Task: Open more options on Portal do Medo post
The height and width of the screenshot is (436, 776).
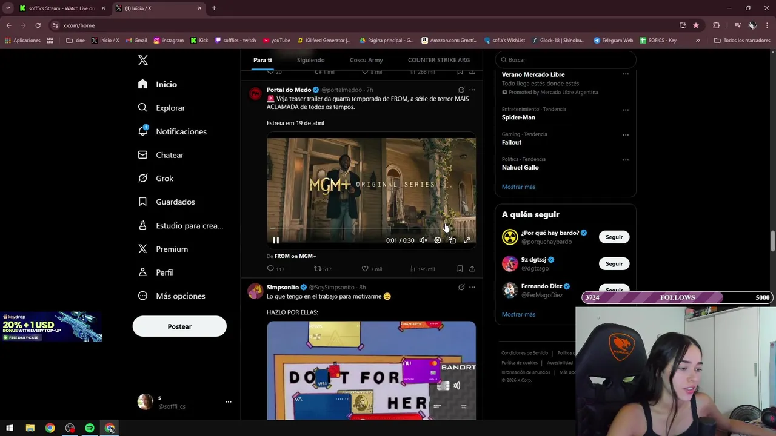Action: click(x=472, y=90)
